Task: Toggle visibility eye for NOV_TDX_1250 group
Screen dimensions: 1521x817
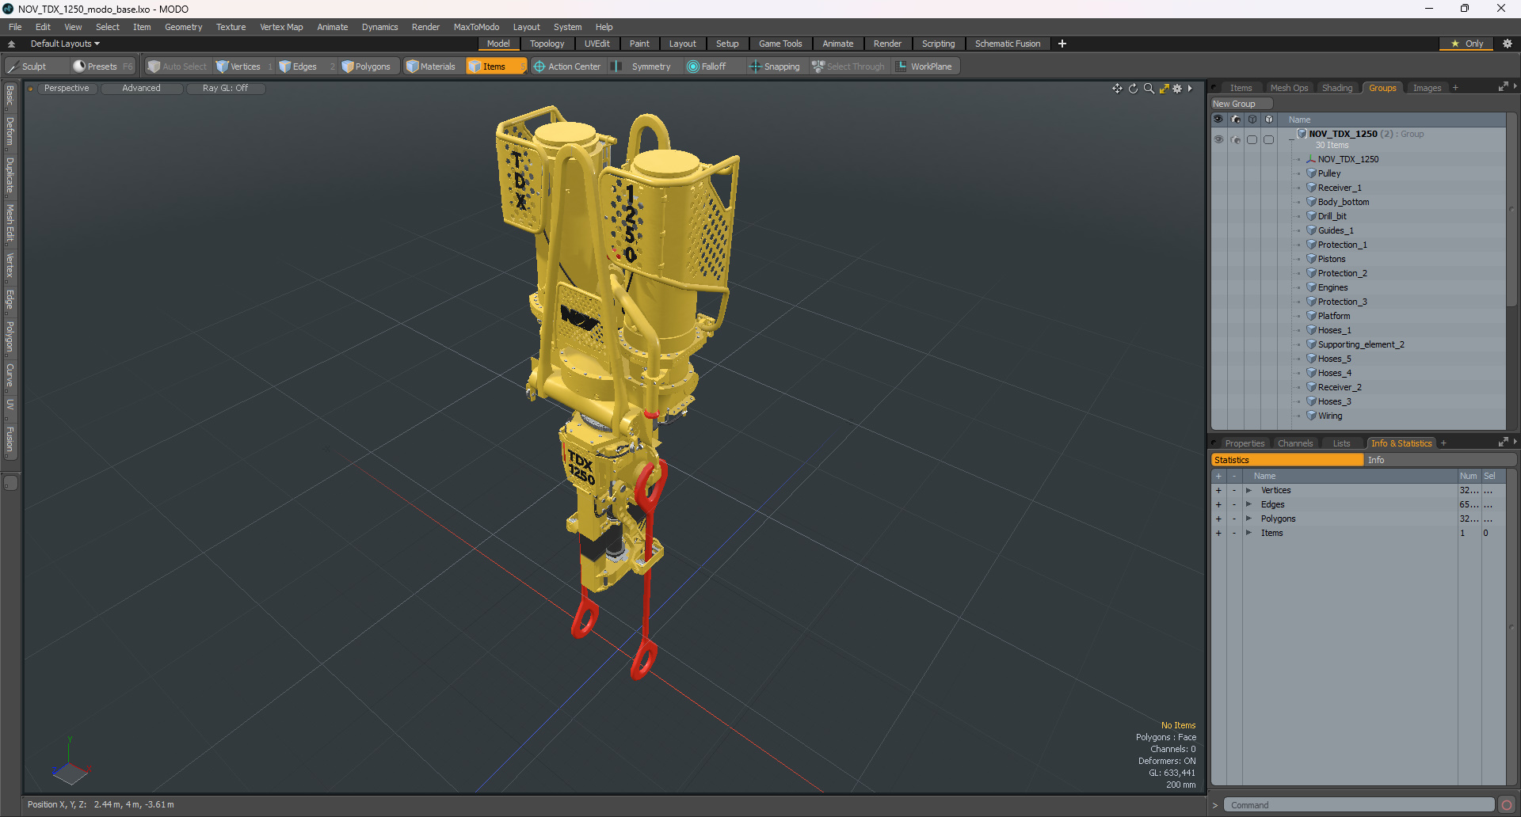Action: [x=1218, y=139]
